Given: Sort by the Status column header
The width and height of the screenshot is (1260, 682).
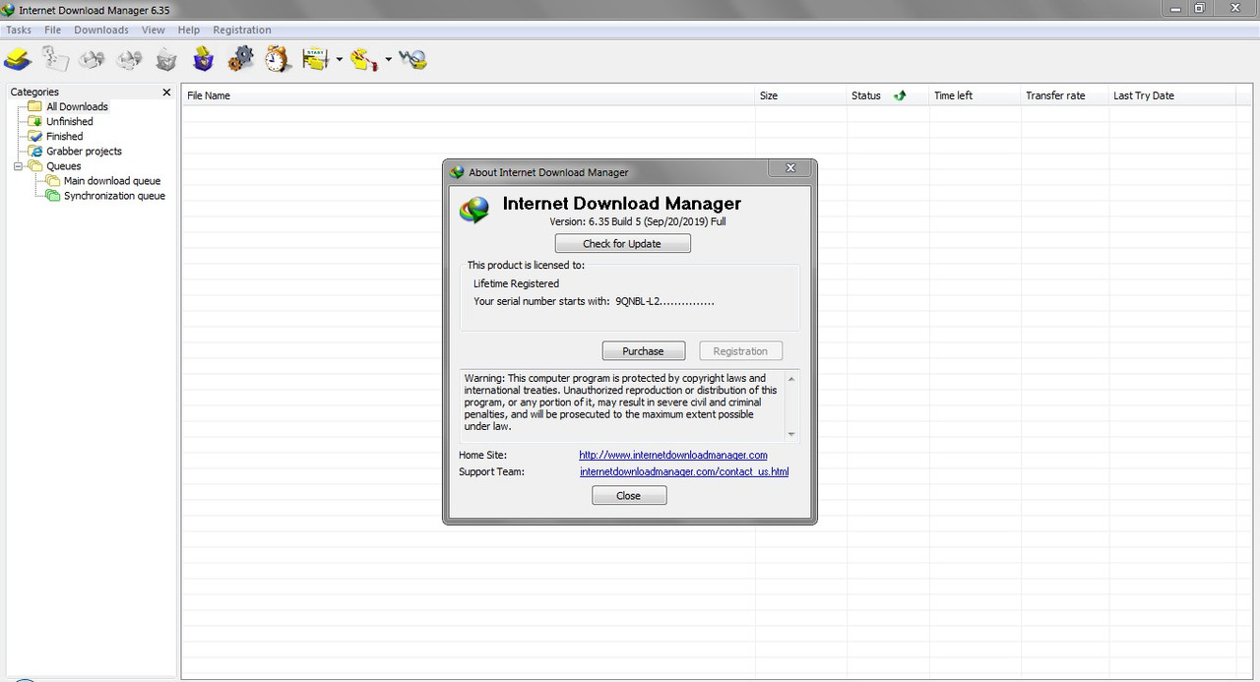Looking at the screenshot, I should 888,95.
